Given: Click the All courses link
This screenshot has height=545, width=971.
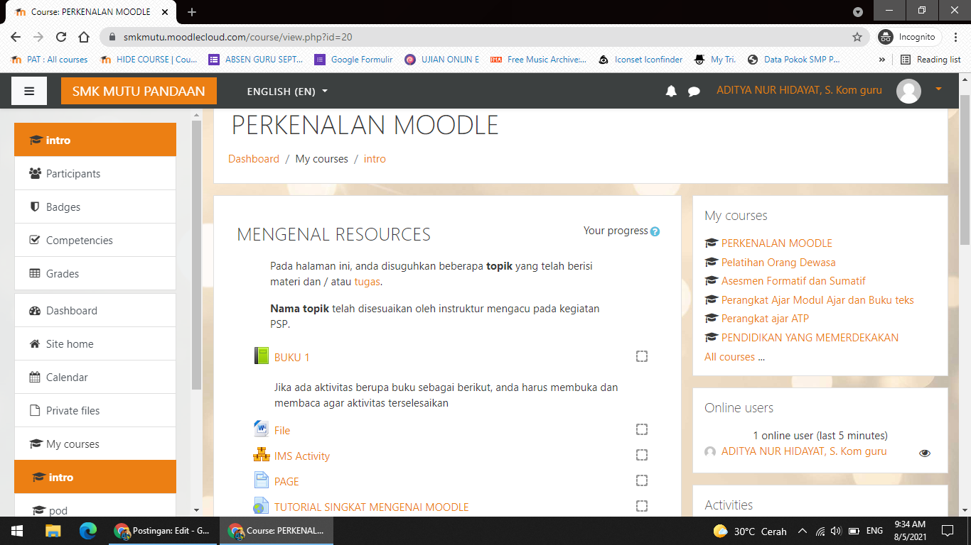Looking at the screenshot, I should point(729,357).
